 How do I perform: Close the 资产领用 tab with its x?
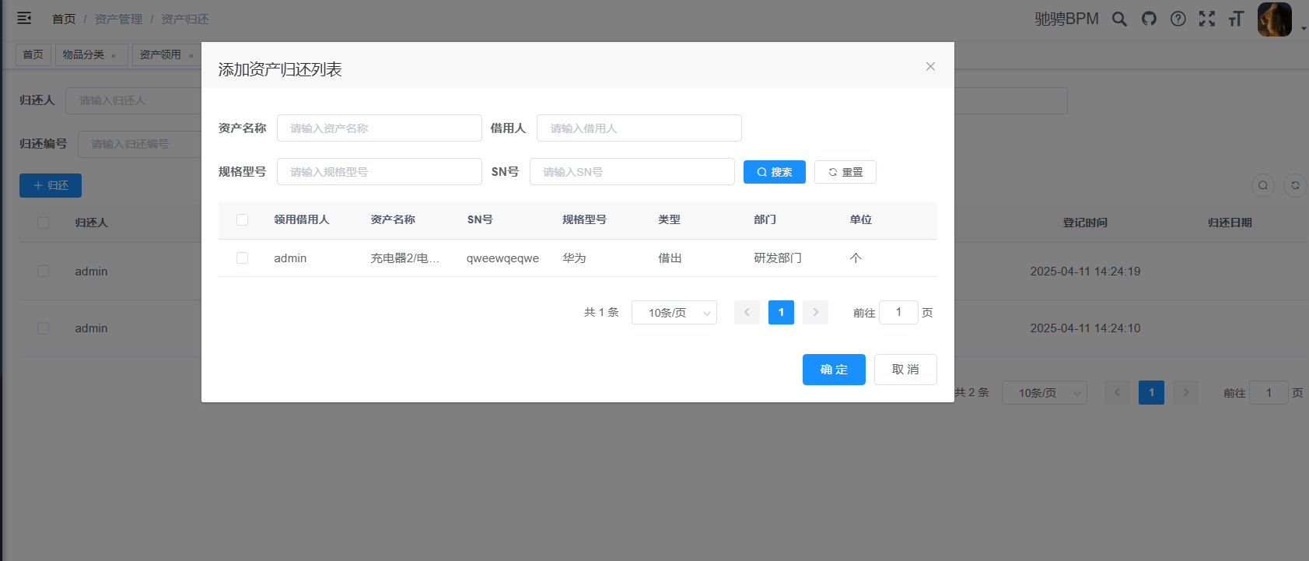(x=191, y=55)
